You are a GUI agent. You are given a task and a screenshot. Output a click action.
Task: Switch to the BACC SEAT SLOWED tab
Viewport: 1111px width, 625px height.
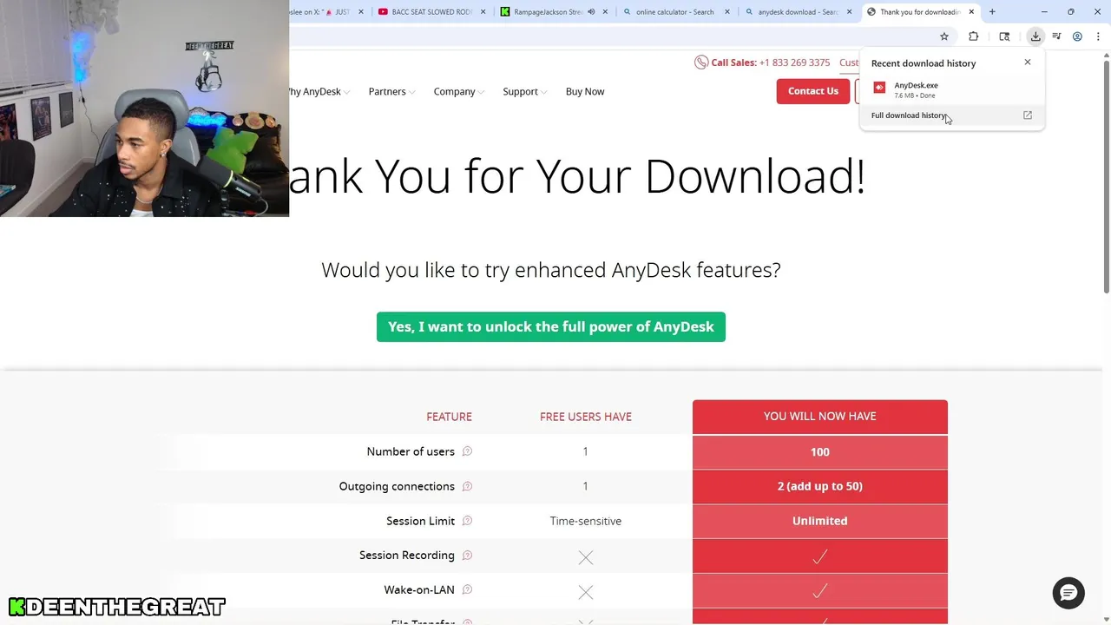[431, 12]
